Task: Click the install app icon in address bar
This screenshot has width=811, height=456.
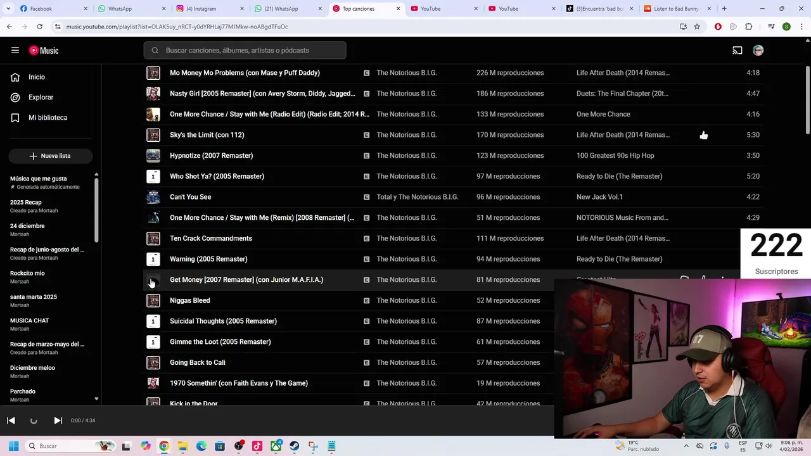Action: click(x=683, y=27)
